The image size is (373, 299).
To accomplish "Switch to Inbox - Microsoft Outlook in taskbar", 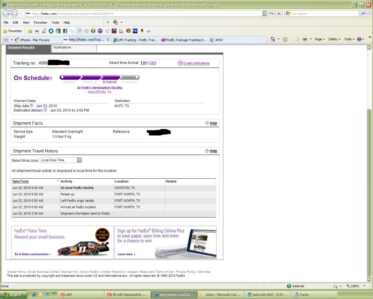I will pos(221,295).
